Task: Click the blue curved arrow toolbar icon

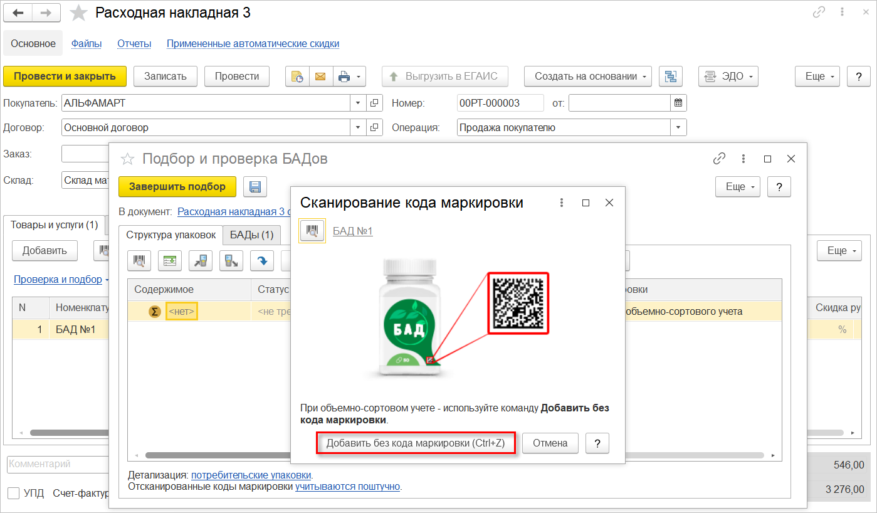Action: (x=262, y=261)
